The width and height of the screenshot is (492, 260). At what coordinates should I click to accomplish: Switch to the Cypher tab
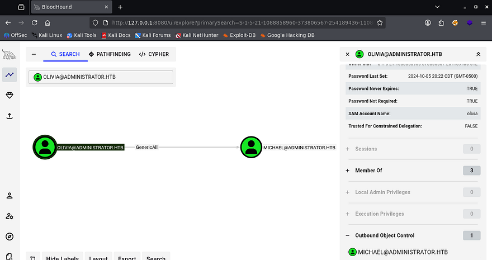click(x=154, y=54)
